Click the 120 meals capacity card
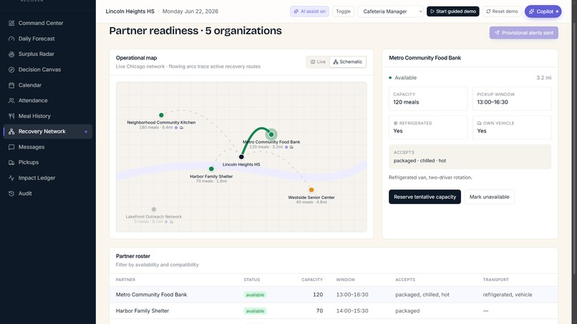 coord(428,99)
